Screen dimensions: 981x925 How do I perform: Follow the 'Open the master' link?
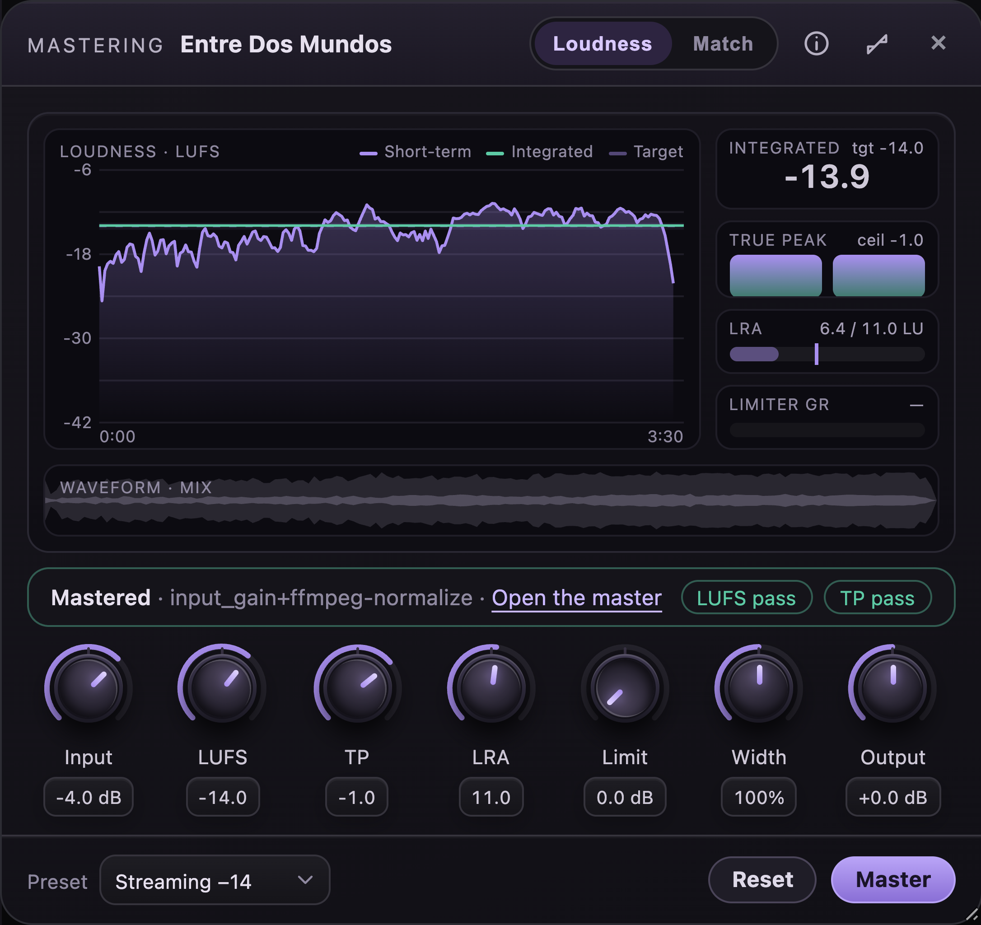pyautogui.click(x=576, y=598)
